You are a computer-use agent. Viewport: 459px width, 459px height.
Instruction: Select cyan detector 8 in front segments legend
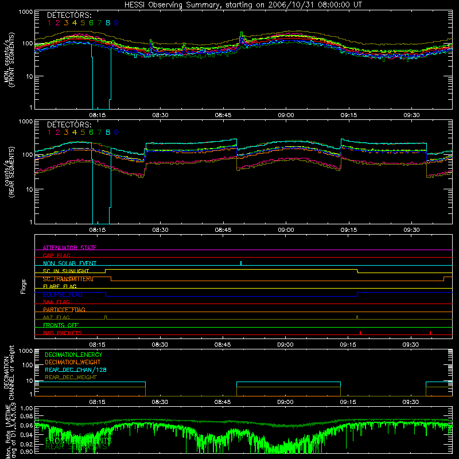click(x=108, y=23)
